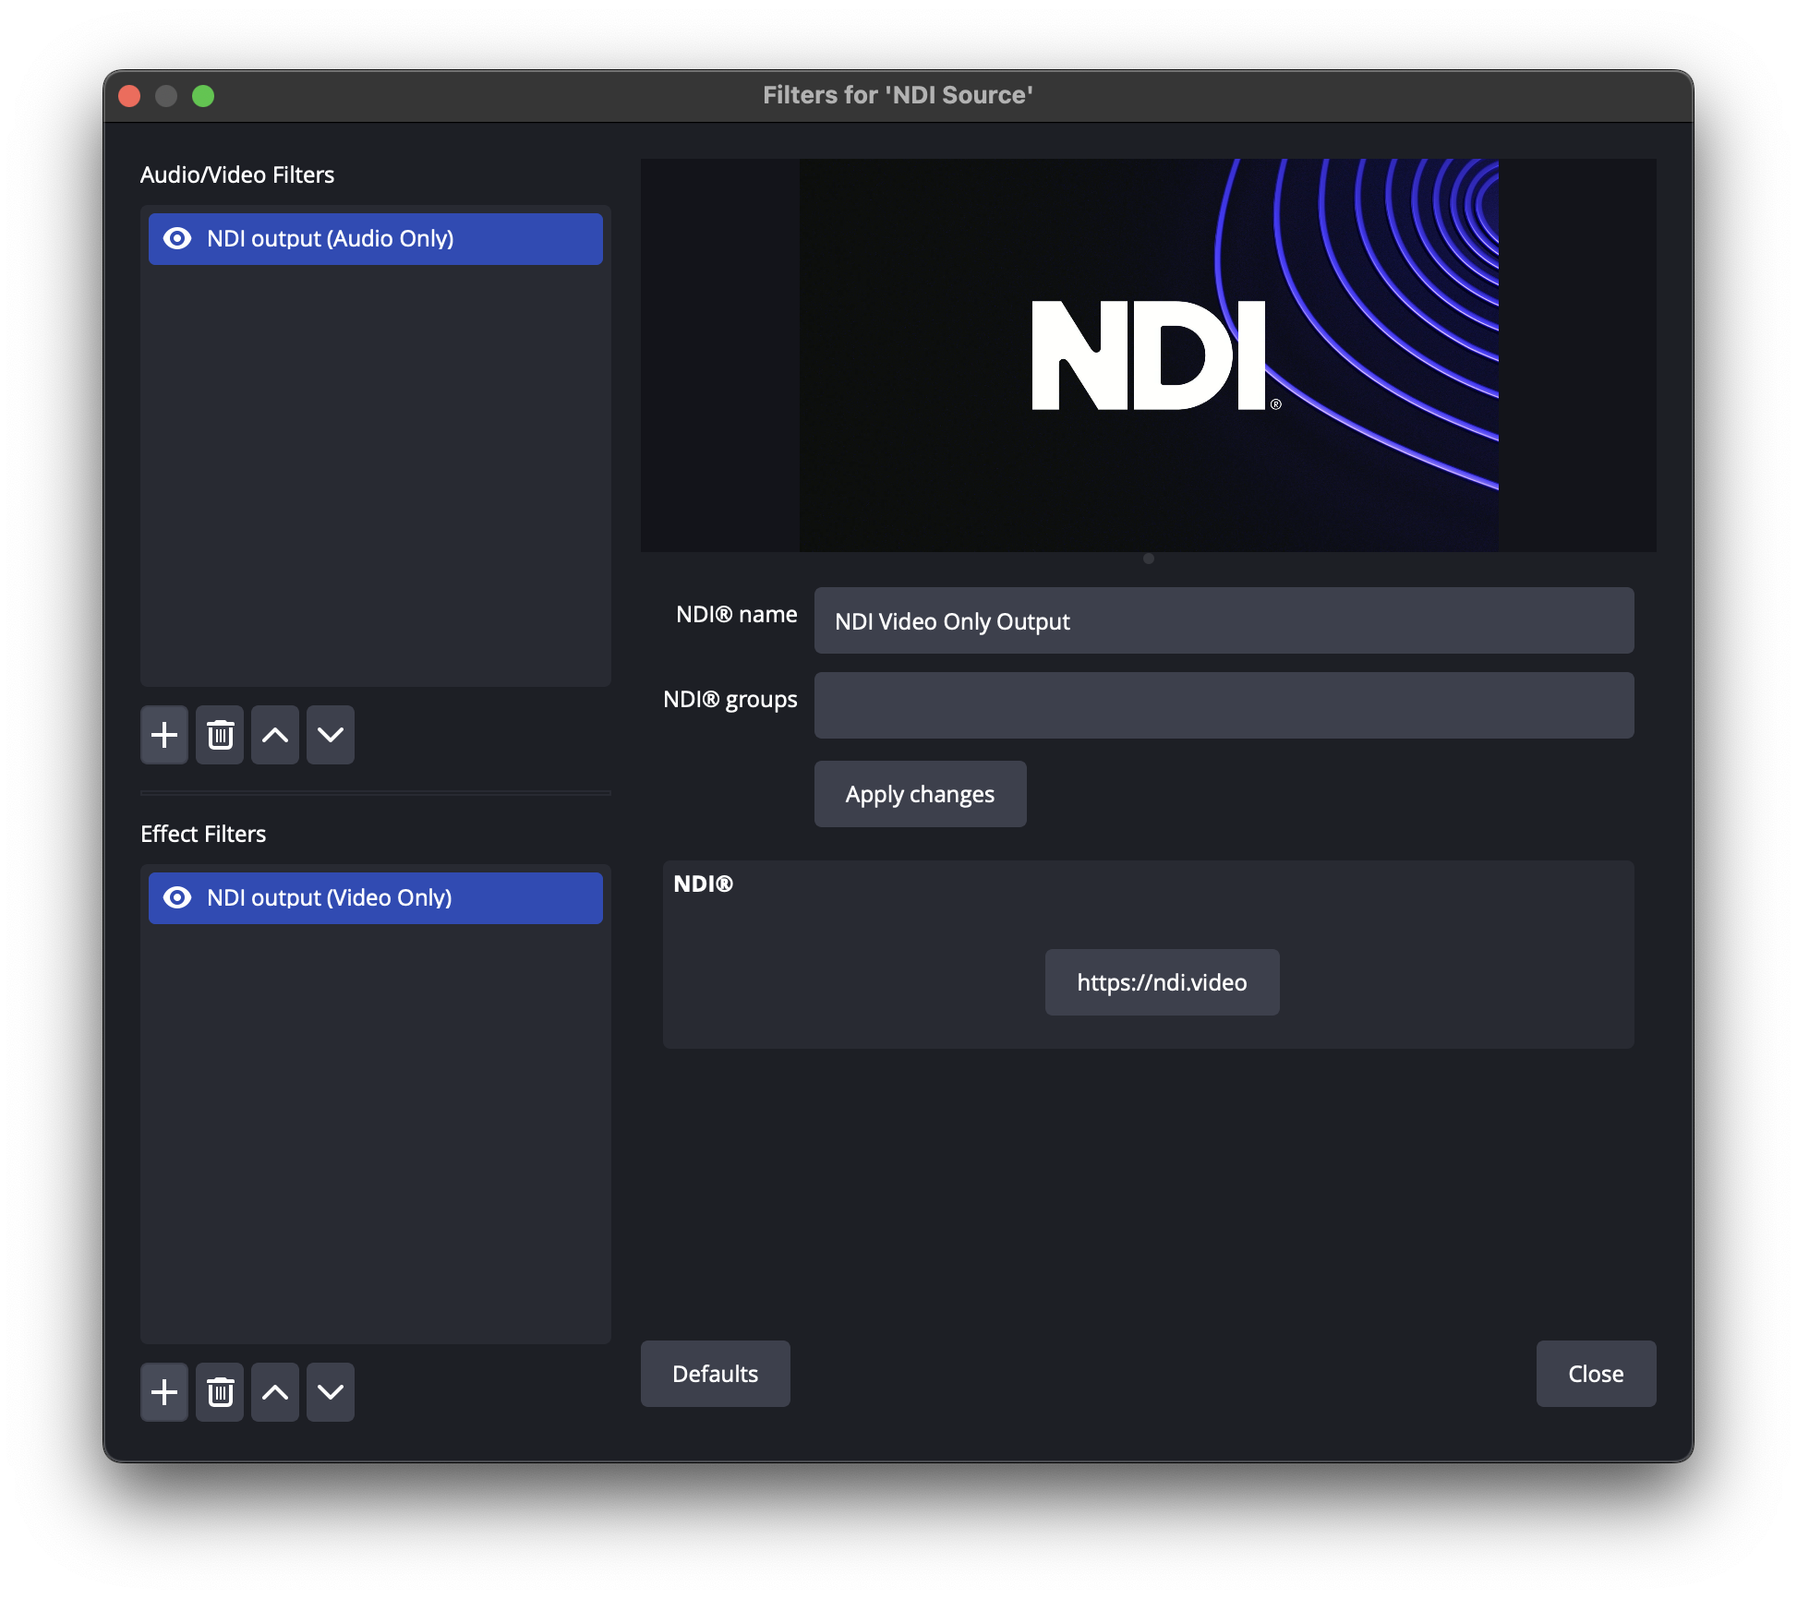Move Audio/Video filter up with arrow
The image size is (1797, 1599).
(275, 735)
